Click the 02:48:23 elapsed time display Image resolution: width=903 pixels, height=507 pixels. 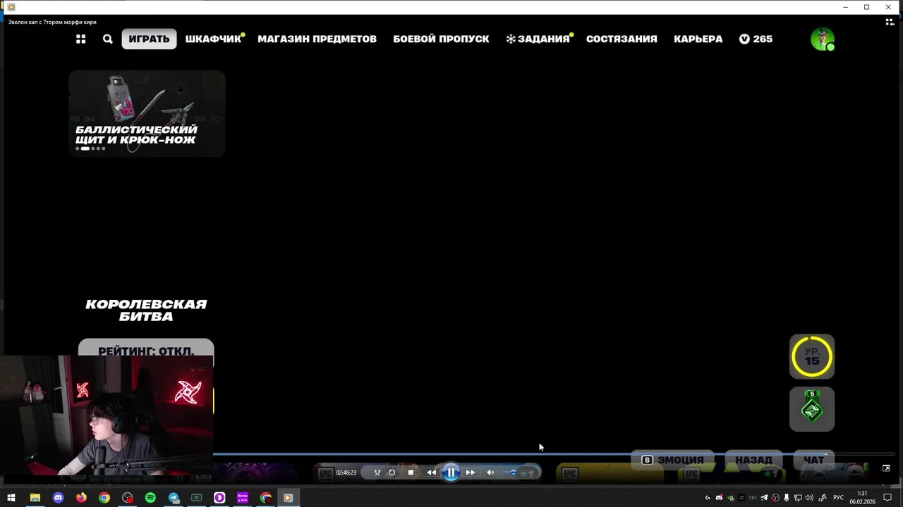346,472
